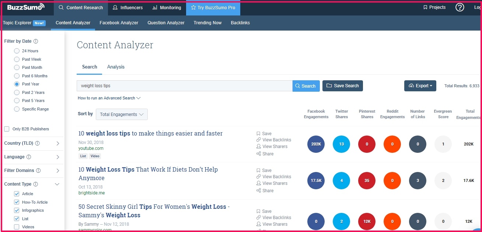This screenshot has width=482, height=232.
Task: Click the blue Search button
Action: coord(306,86)
